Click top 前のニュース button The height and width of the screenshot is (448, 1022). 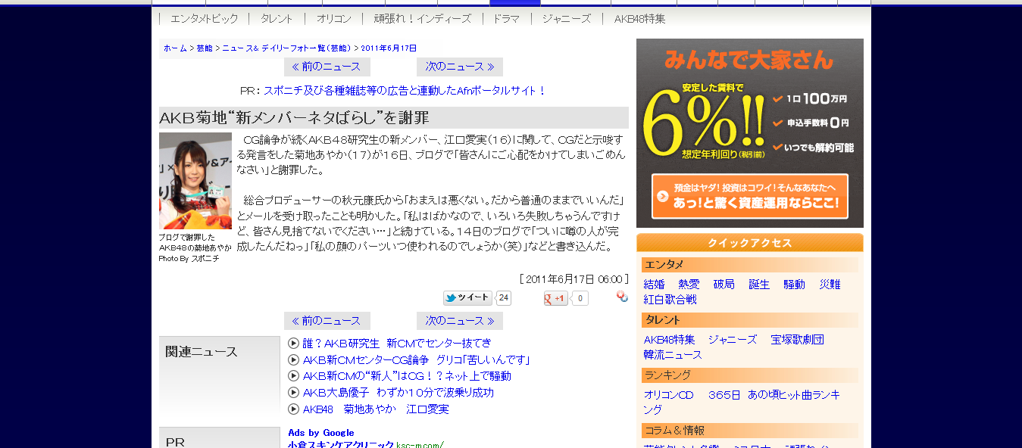(327, 67)
